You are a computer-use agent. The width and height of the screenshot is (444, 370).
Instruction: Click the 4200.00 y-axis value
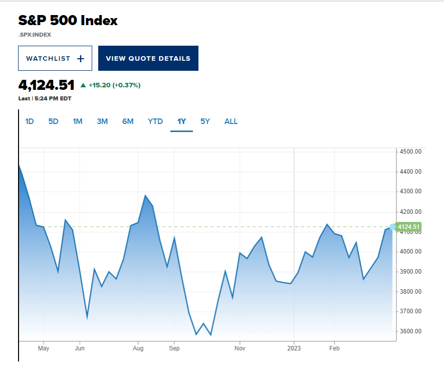coord(410,212)
